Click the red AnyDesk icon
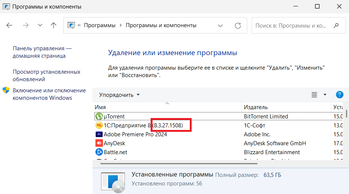 tap(99, 143)
